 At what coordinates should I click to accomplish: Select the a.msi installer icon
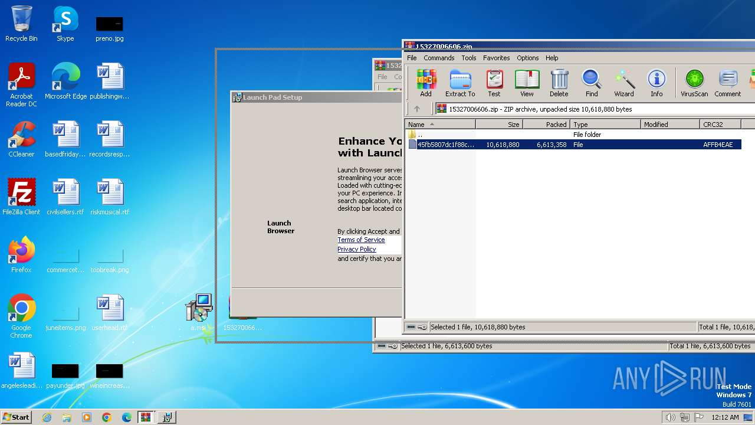199,312
